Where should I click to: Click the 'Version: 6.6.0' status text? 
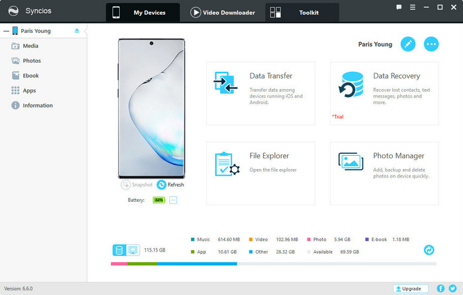point(19,288)
